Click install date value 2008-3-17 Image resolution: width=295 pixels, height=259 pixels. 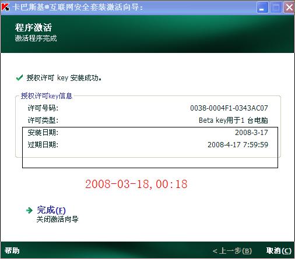coord(251,133)
